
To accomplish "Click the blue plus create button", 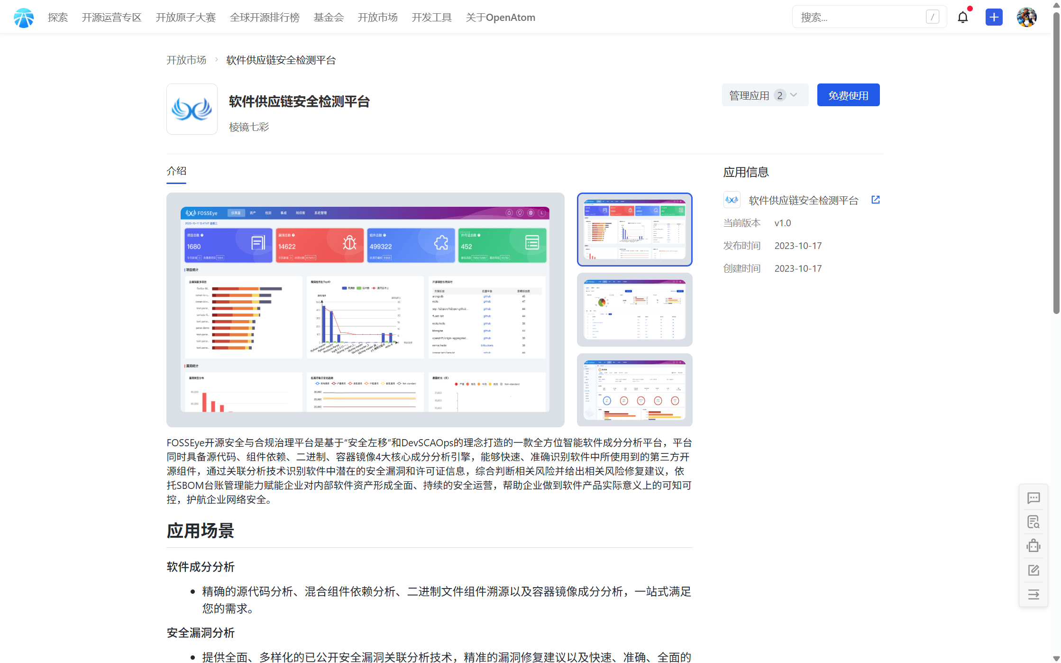I will coord(994,18).
